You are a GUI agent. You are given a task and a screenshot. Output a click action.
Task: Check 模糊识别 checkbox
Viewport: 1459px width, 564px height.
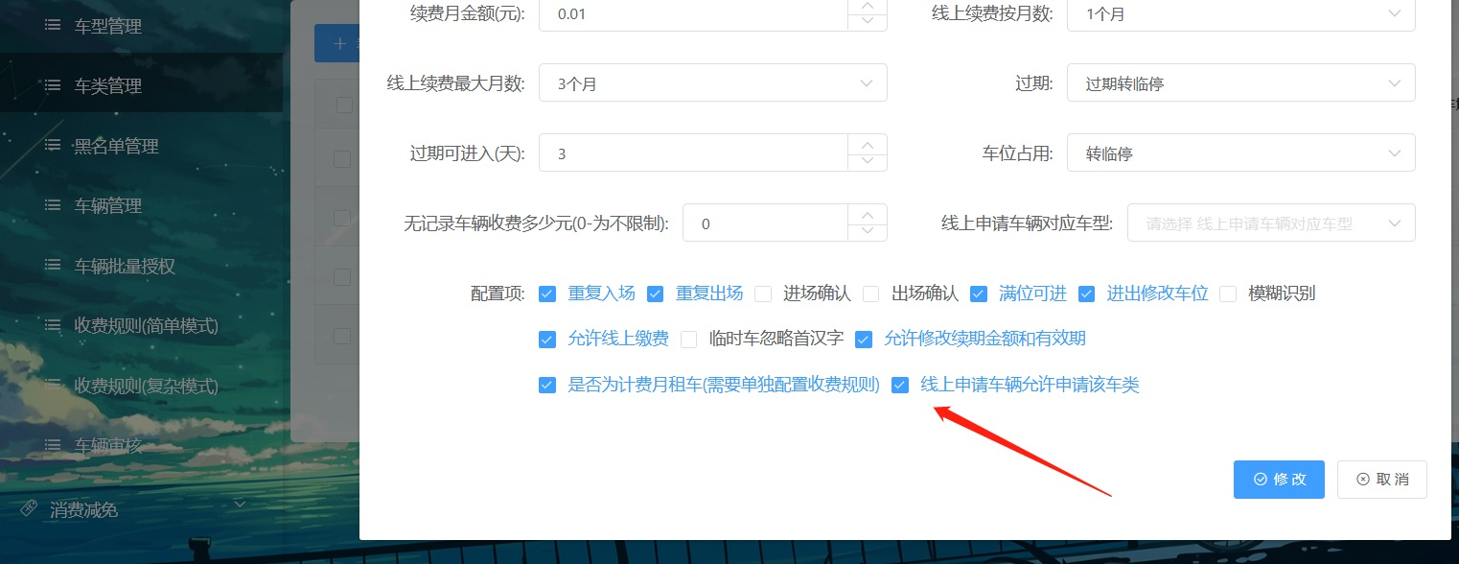pyautogui.click(x=1228, y=294)
